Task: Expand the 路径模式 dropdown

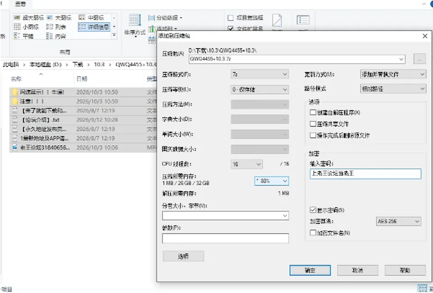Action: point(393,89)
